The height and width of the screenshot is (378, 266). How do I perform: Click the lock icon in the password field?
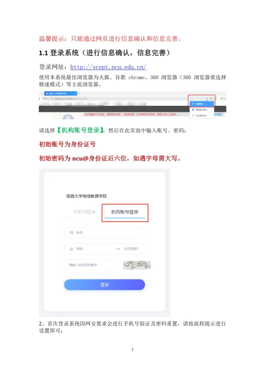coord(71,249)
